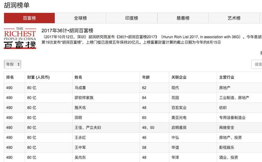
Task: Switch to the 慈善榜 tab
Action: (183, 18)
